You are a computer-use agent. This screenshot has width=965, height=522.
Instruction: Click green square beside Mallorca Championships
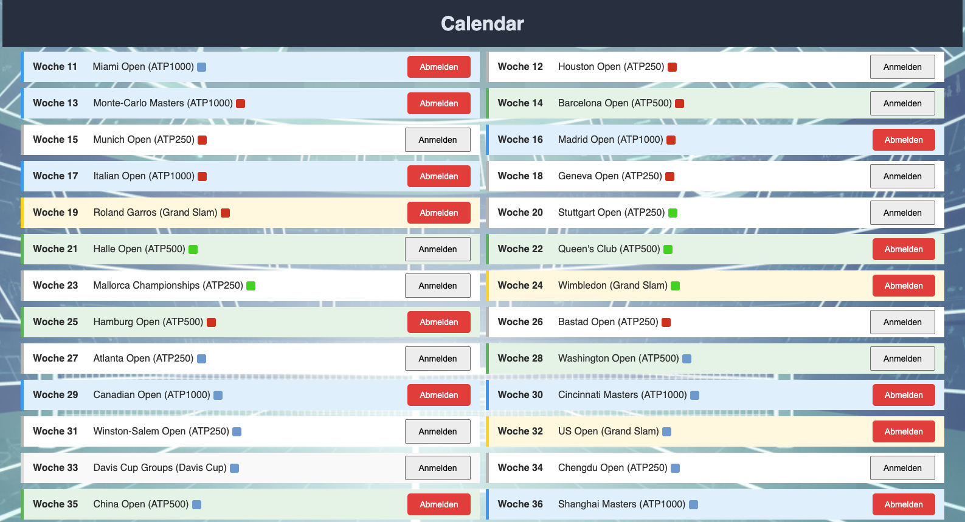click(251, 286)
